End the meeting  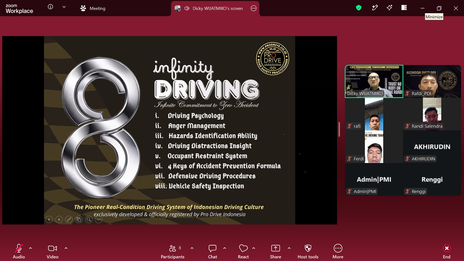447,251
